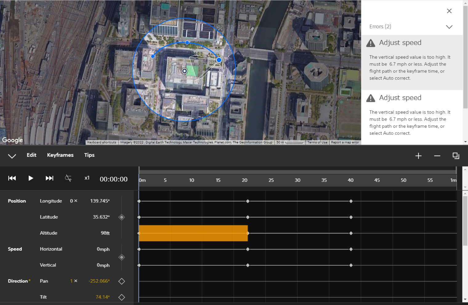Open Keyboard shortcuts on the map
Image resolution: width=468 pixels, height=305 pixels.
tap(102, 142)
